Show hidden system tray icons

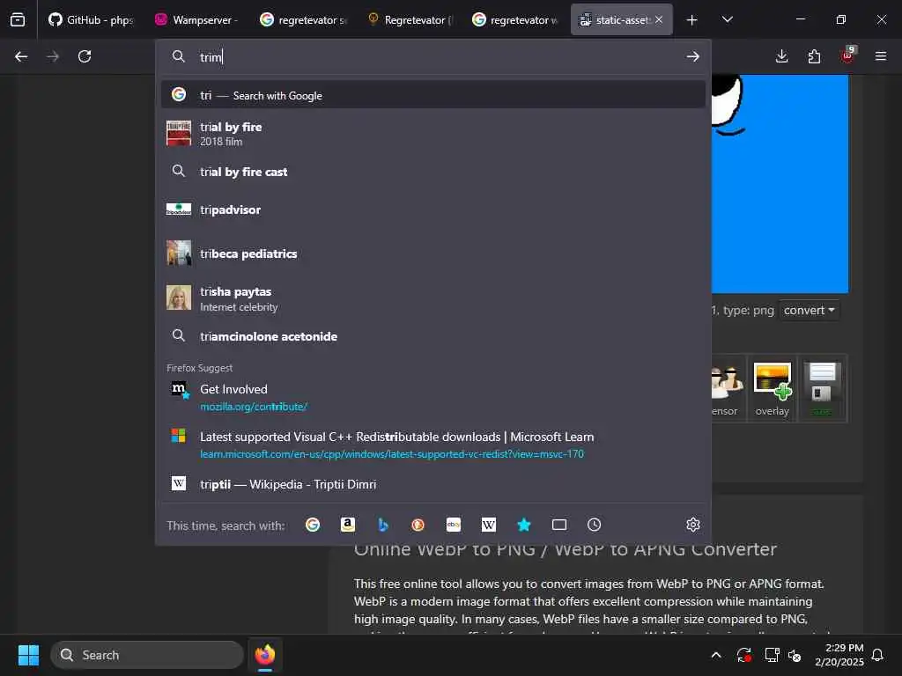pyautogui.click(x=716, y=655)
